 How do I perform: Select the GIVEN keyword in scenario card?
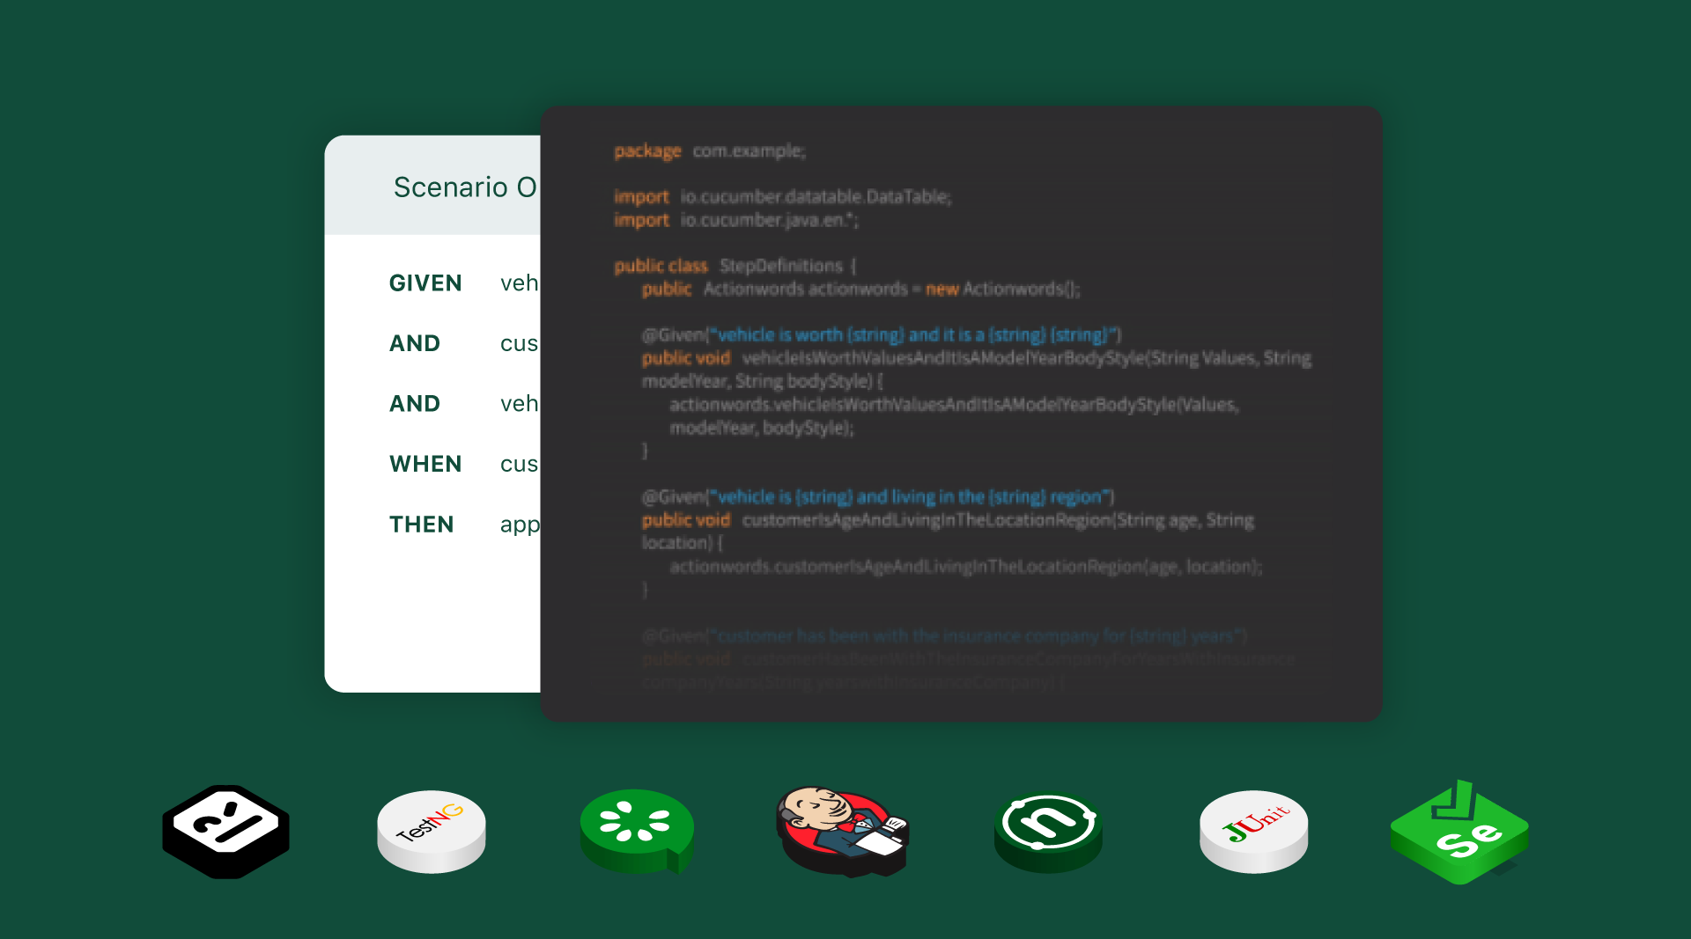(425, 283)
